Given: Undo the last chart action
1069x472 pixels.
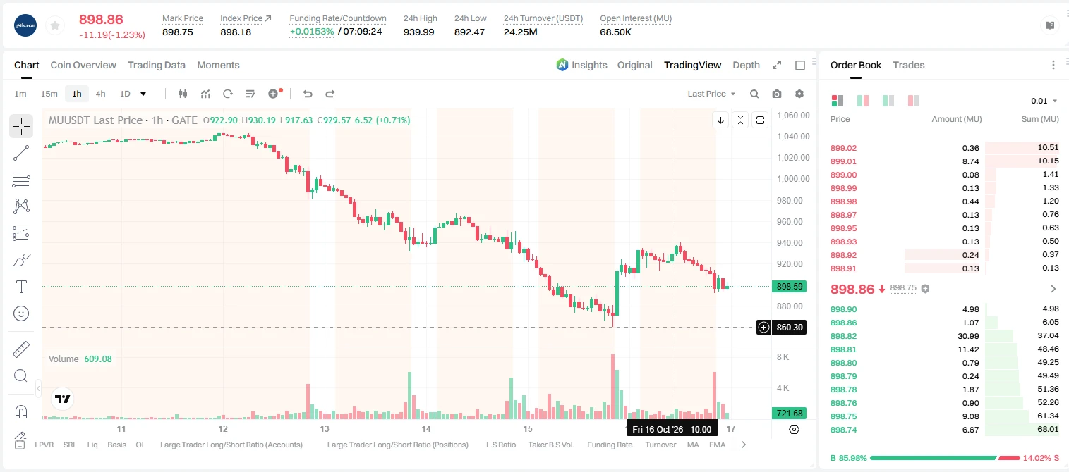Looking at the screenshot, I should pos(307,94).
